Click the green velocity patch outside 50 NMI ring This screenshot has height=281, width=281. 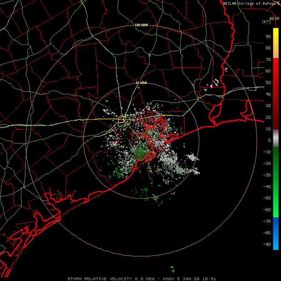[155, 198]
